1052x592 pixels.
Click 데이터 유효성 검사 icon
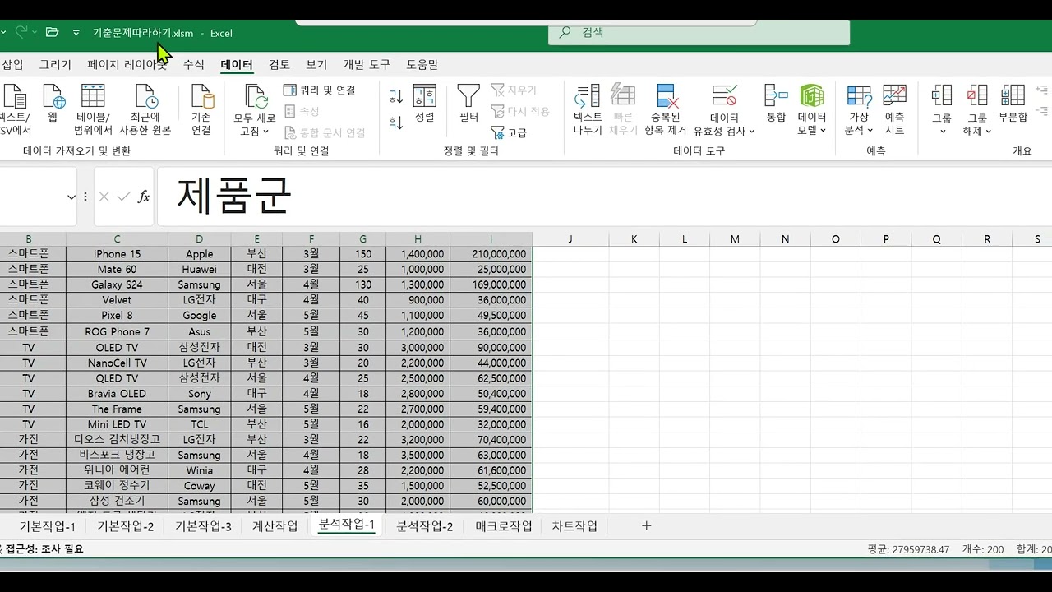(724, 97)
